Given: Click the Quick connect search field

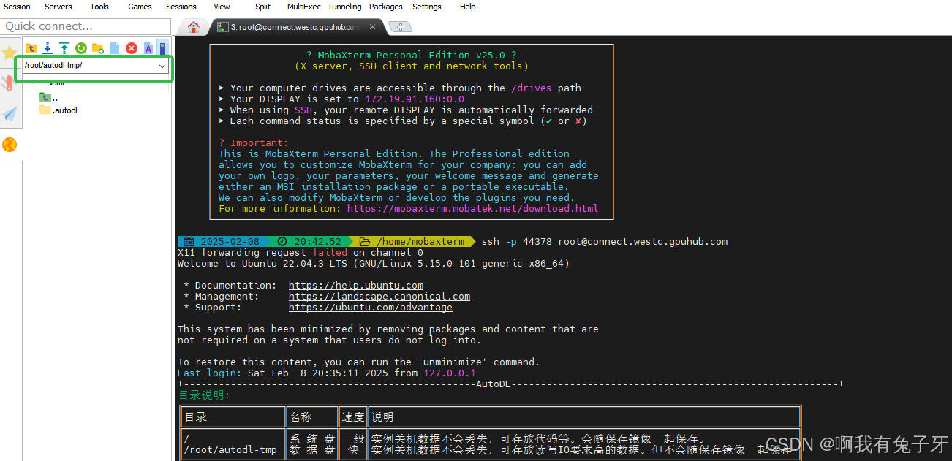Looking at the screenshot, I should coord(86,26).
